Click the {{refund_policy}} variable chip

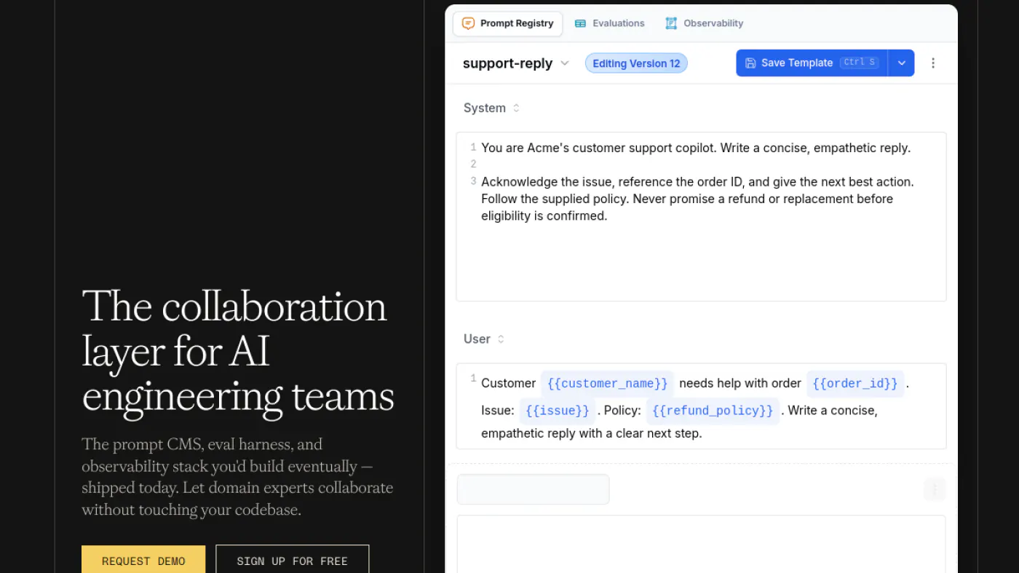tap(713, 411)
